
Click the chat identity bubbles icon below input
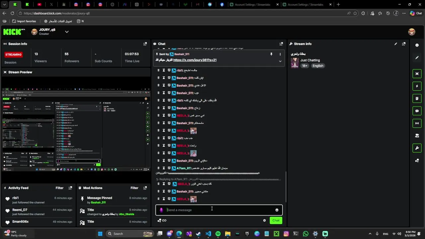(159, 220)
